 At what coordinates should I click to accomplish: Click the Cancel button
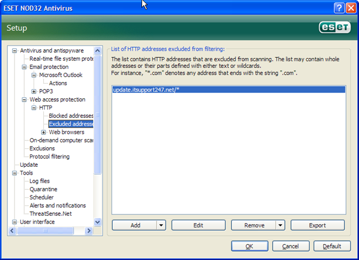(x=291, y=247)
